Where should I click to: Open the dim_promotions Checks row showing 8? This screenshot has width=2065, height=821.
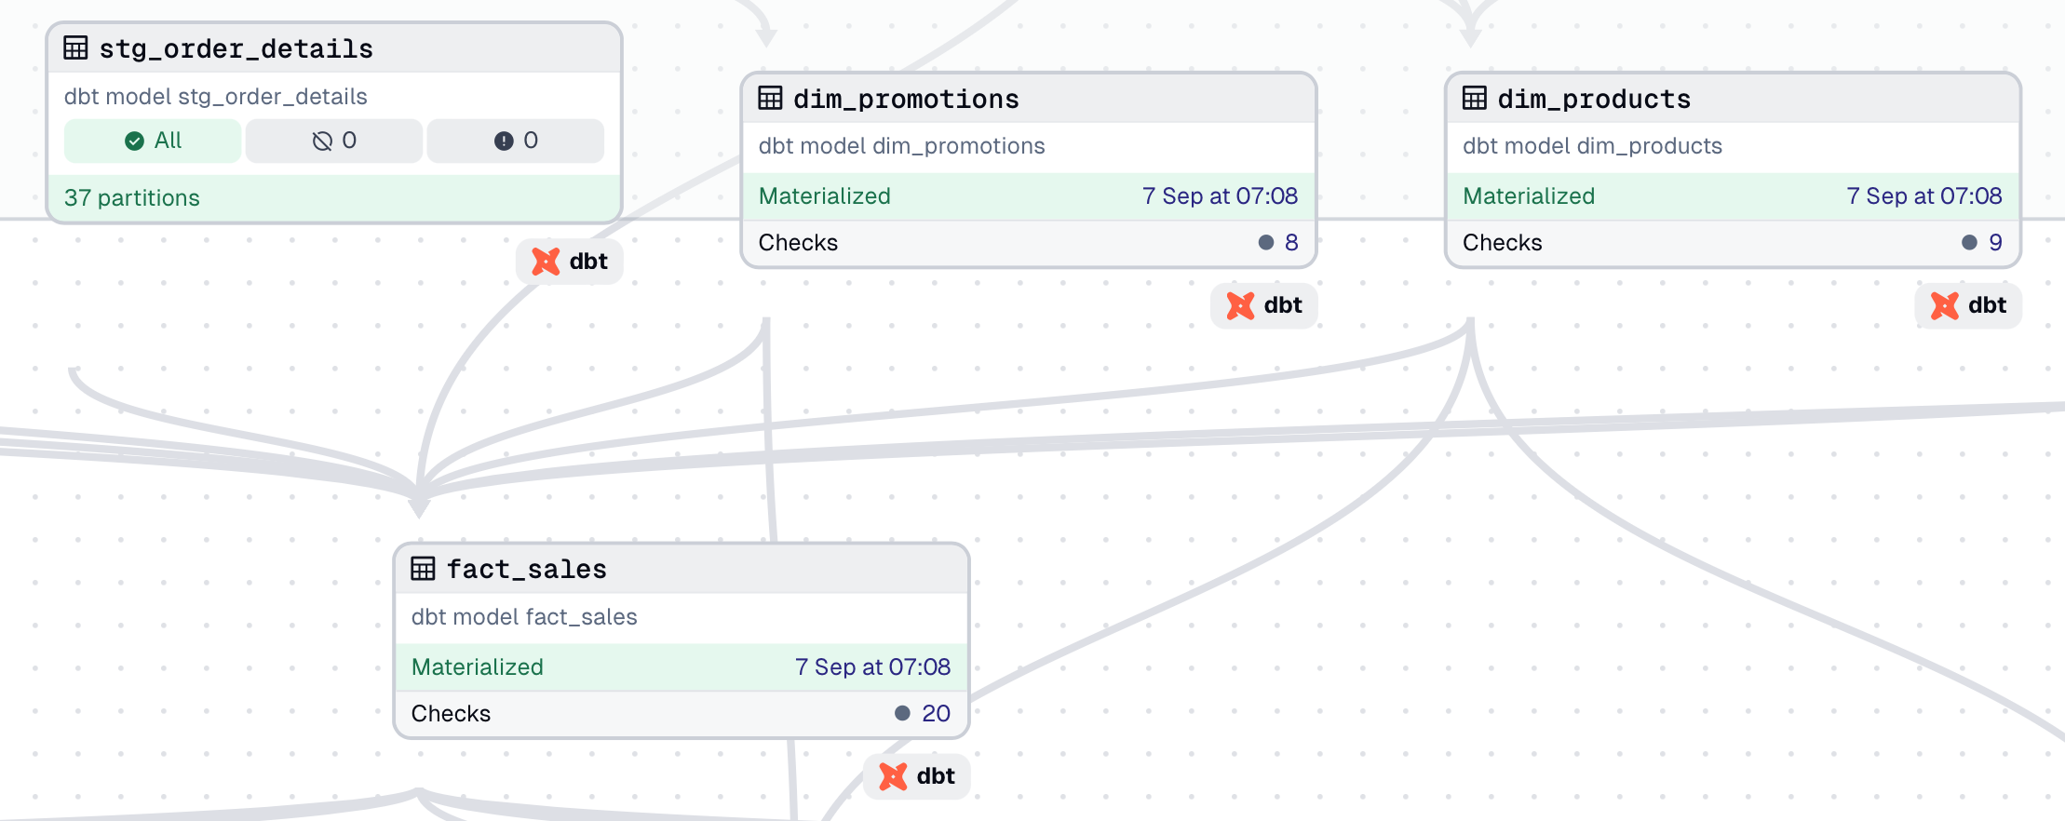[x=1029, y=243]
